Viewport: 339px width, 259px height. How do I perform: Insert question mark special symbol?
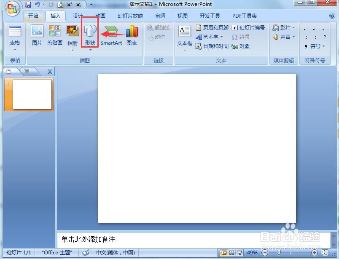pos(325,37)
